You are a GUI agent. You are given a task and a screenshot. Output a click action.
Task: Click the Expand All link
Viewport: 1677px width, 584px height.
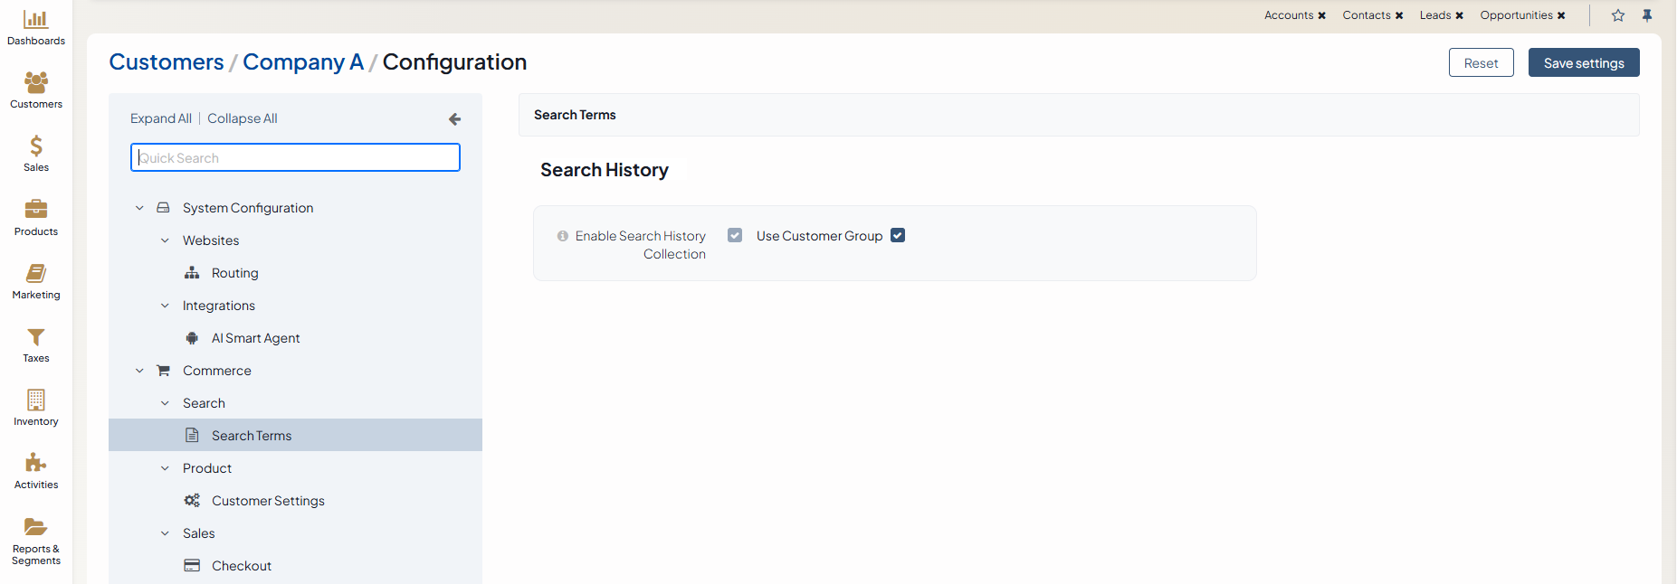click(161, 118)
